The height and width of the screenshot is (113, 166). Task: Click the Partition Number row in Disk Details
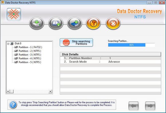pos(110,58)
